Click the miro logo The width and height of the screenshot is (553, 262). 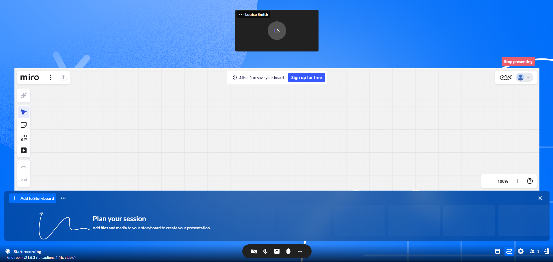tap(30, 78)
